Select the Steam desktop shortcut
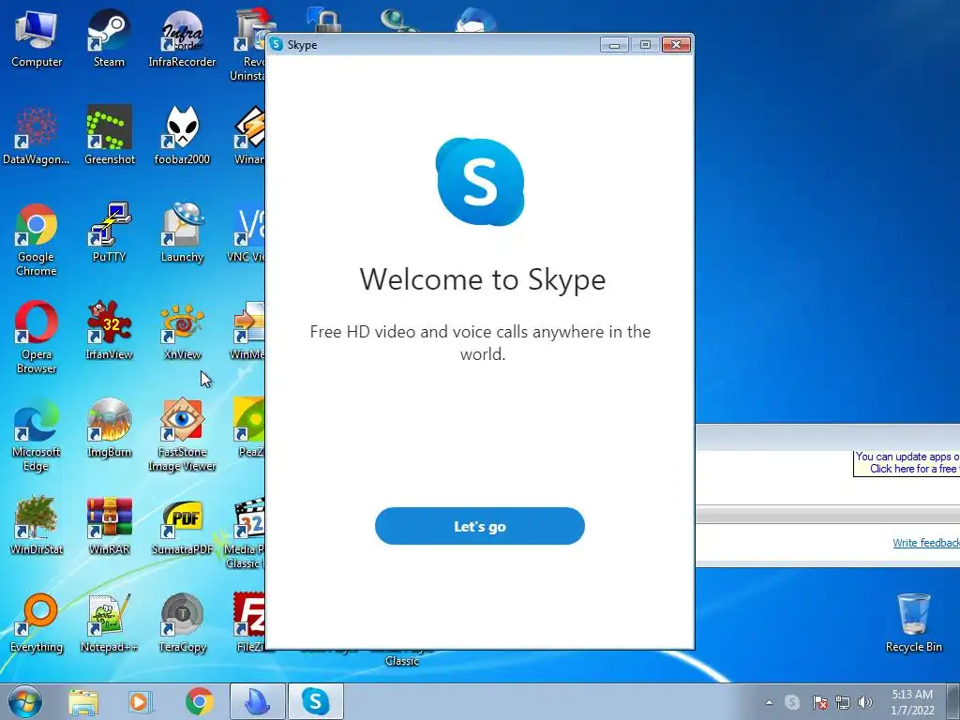The height and width of the screenshot is (720, 960). (x=109, y=37)
